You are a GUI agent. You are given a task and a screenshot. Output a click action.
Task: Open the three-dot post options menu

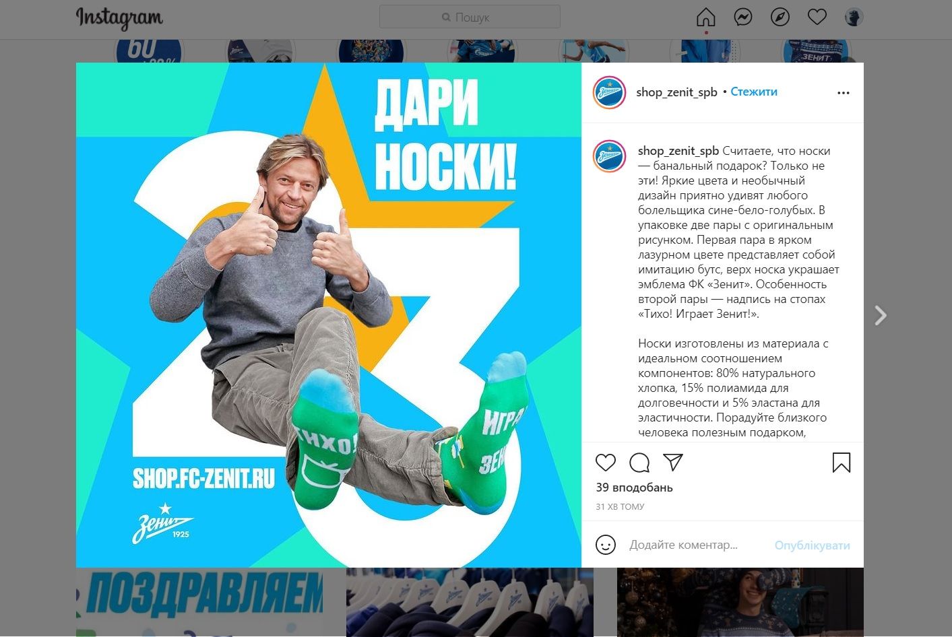(844, 93)
